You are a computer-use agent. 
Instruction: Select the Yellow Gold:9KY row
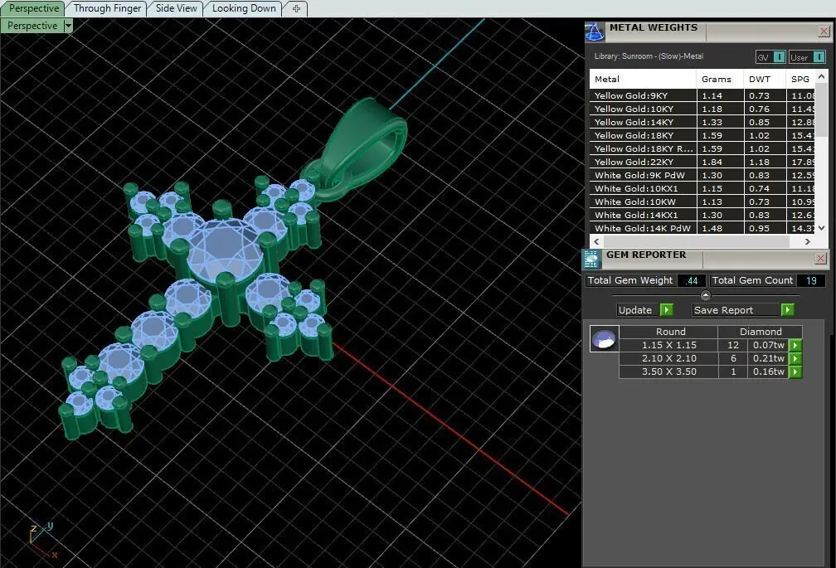(x=702, y=95)
